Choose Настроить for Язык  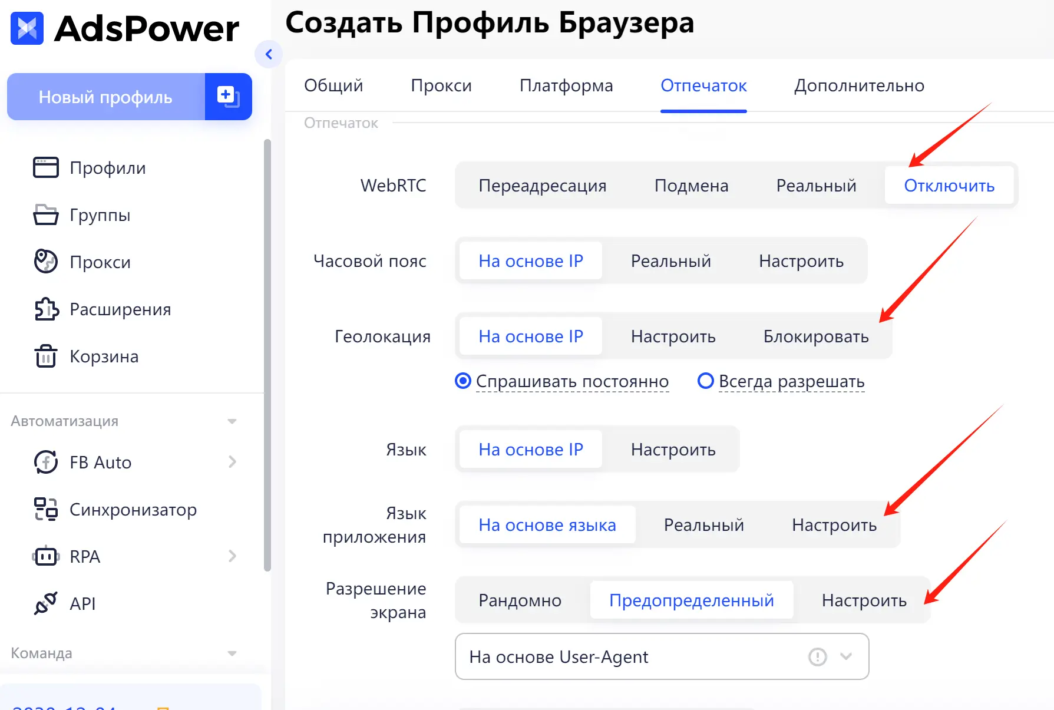pos(673,450)
